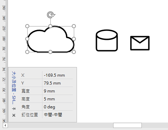The width and height of the screenshot is (168, 130).
Task: Click the 釘住位置 label
Action: pos(30,115)
